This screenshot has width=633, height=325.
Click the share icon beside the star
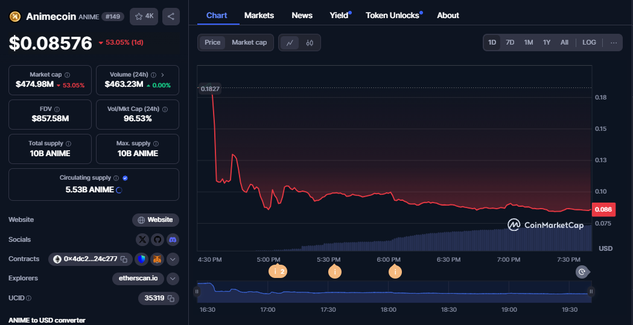point(171,17)
